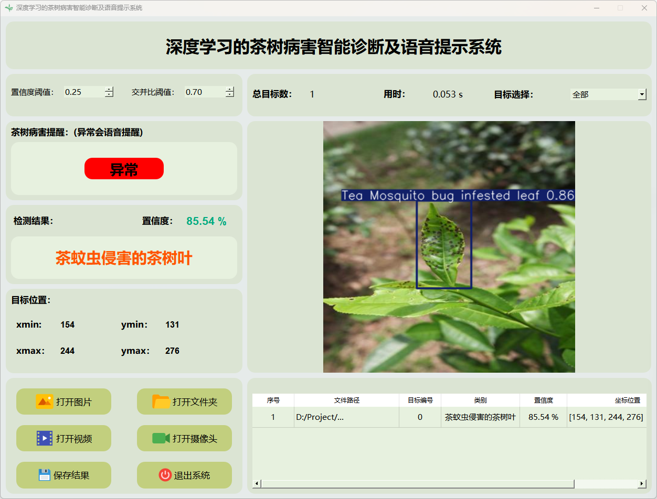The image size is (657, 499).
Task: Click the film icon on 打开视频
Action: tap(44, 438)
